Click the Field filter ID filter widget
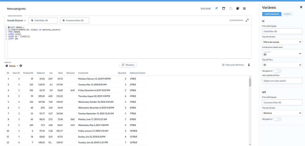The image size is (305, 146). coord(43,20)
